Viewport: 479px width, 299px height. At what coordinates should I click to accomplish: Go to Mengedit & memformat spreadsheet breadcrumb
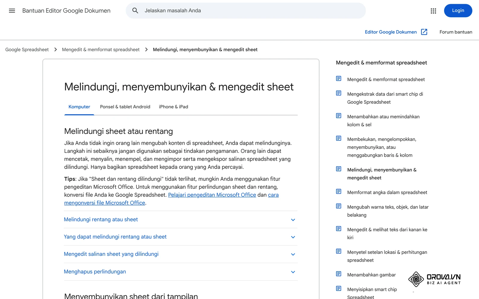tap(101, 50)
